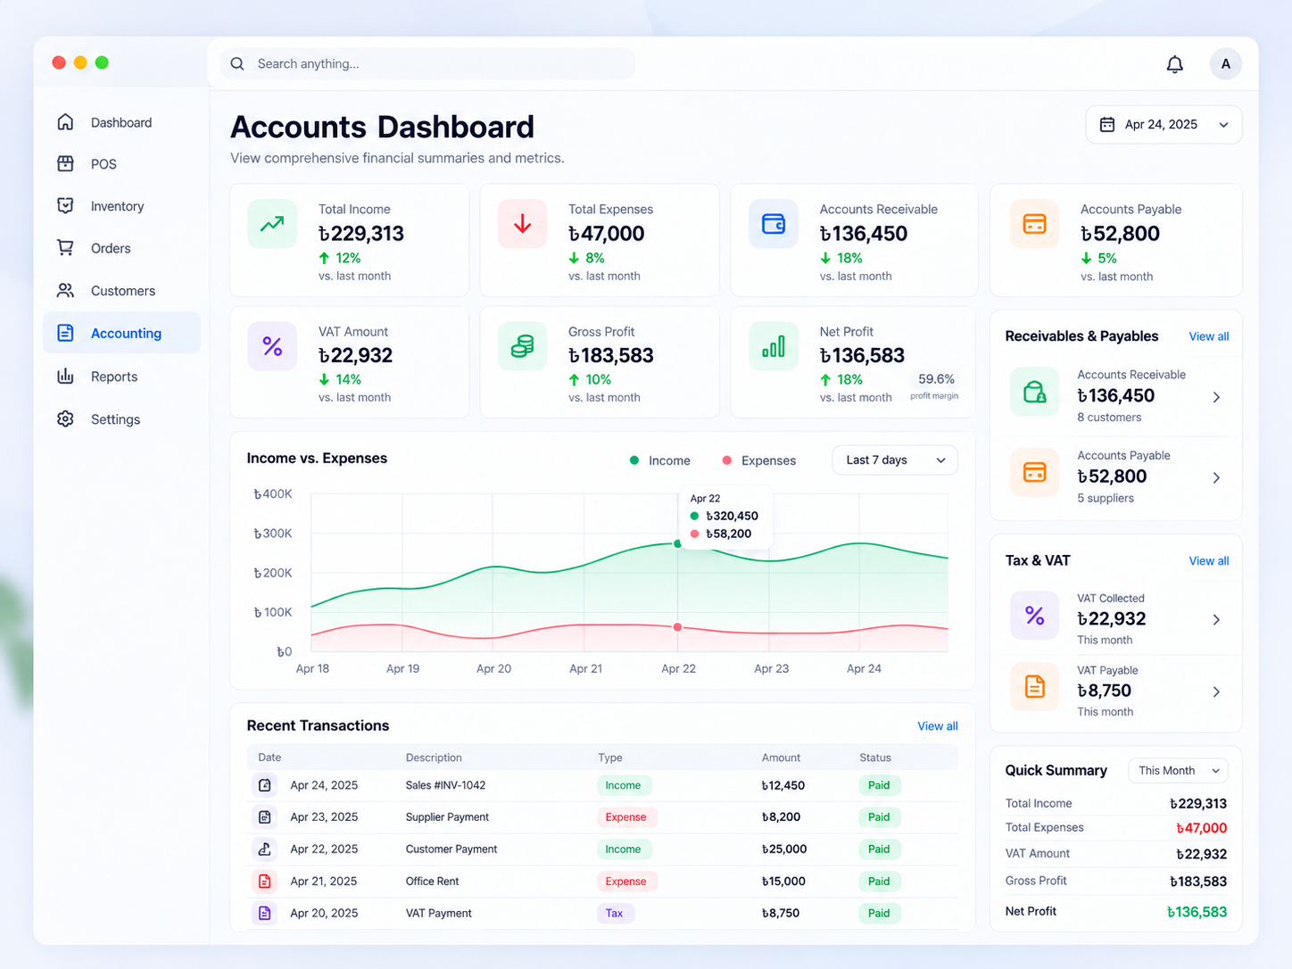Click the Accounts Payable card icon at top
Viewport: 1292px width, 969px height.
coord(1034,224)
